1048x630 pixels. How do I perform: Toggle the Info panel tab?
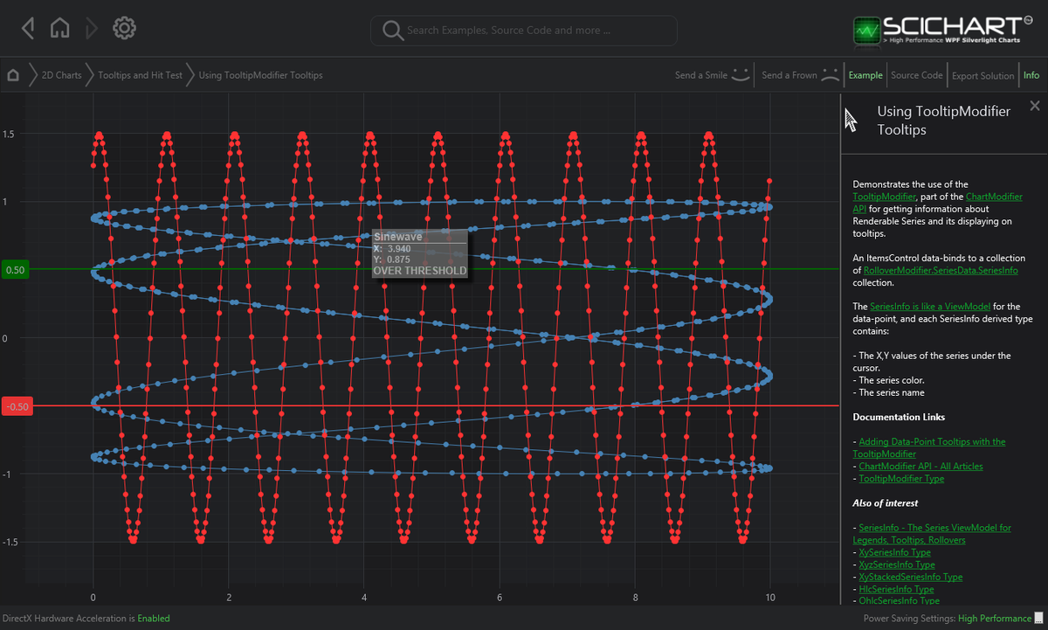point(1031,75)
